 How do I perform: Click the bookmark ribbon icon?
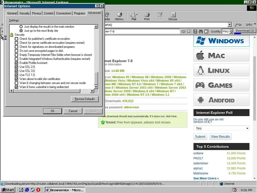189,31
